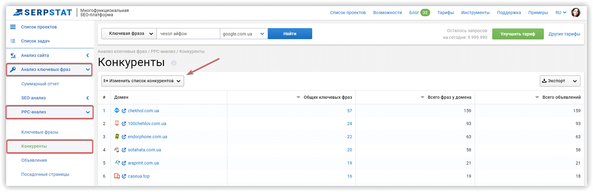Collapse the PPC-анализ sidebar section
Viewport: 593px width, 192px height.
pyautogui.click(x=87, y=112)
